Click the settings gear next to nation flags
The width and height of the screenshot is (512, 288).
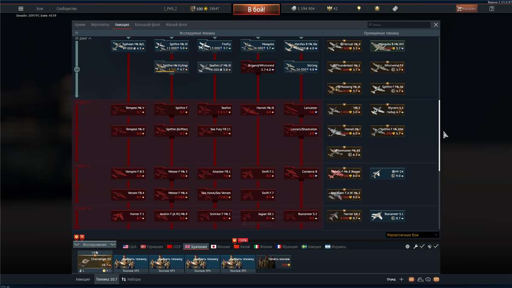pos(407,246)
